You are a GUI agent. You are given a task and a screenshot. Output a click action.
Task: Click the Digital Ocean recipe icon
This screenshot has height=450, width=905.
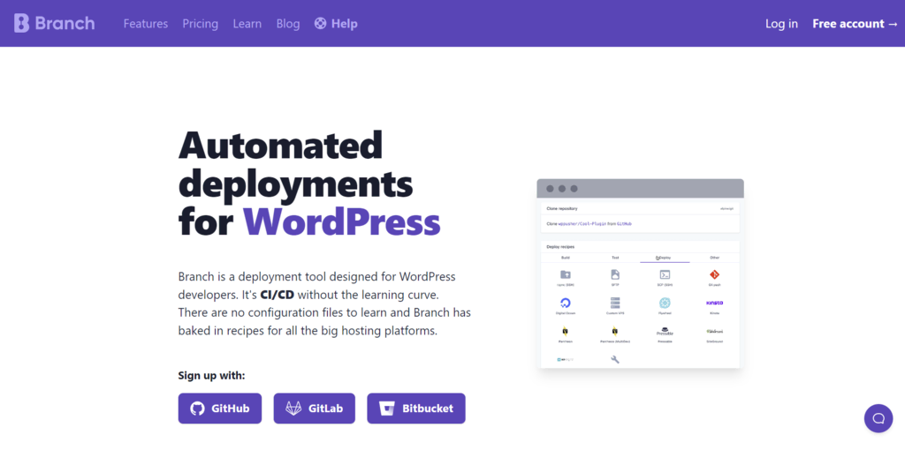566,304
